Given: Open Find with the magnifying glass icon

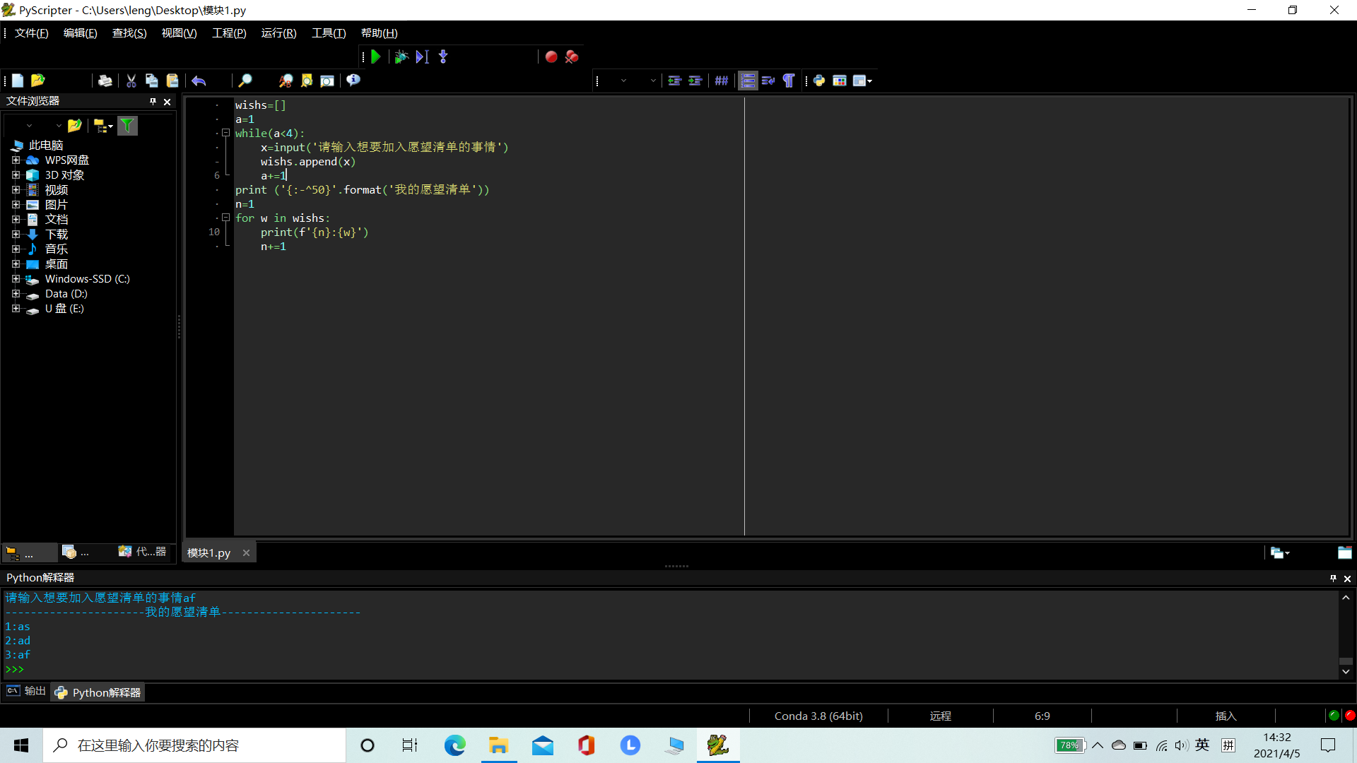Looking at the screenshot, I should point(245,81).
